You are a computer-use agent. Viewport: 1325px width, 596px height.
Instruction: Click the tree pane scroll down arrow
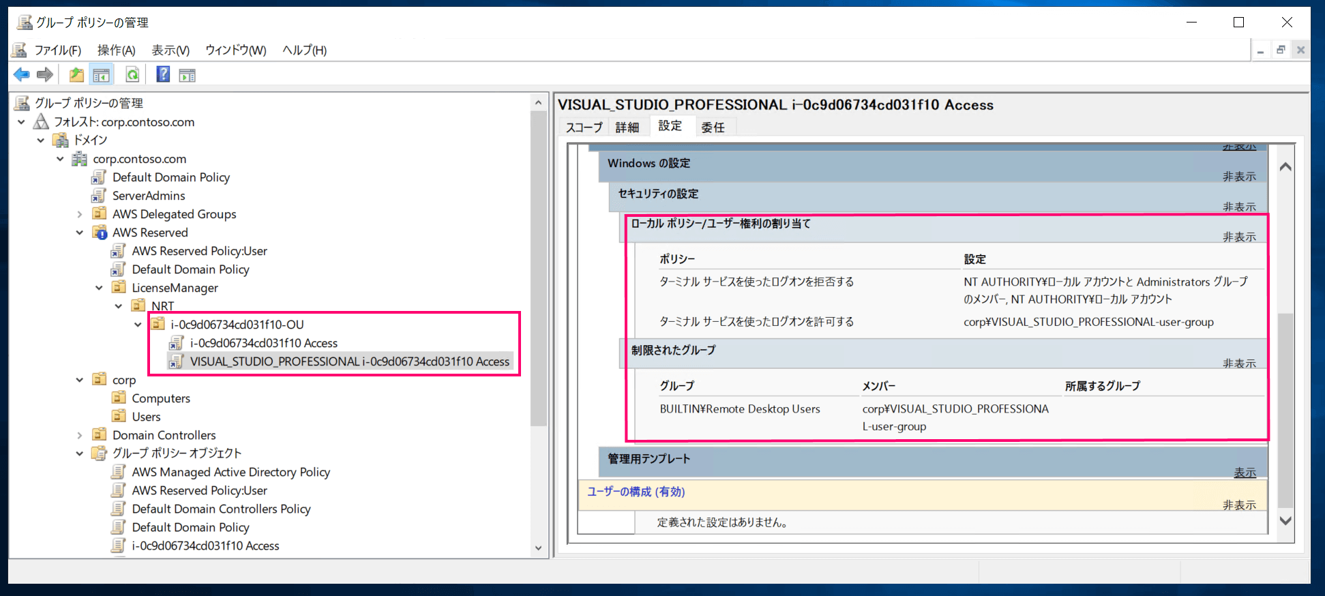click(x=539, y=548)
